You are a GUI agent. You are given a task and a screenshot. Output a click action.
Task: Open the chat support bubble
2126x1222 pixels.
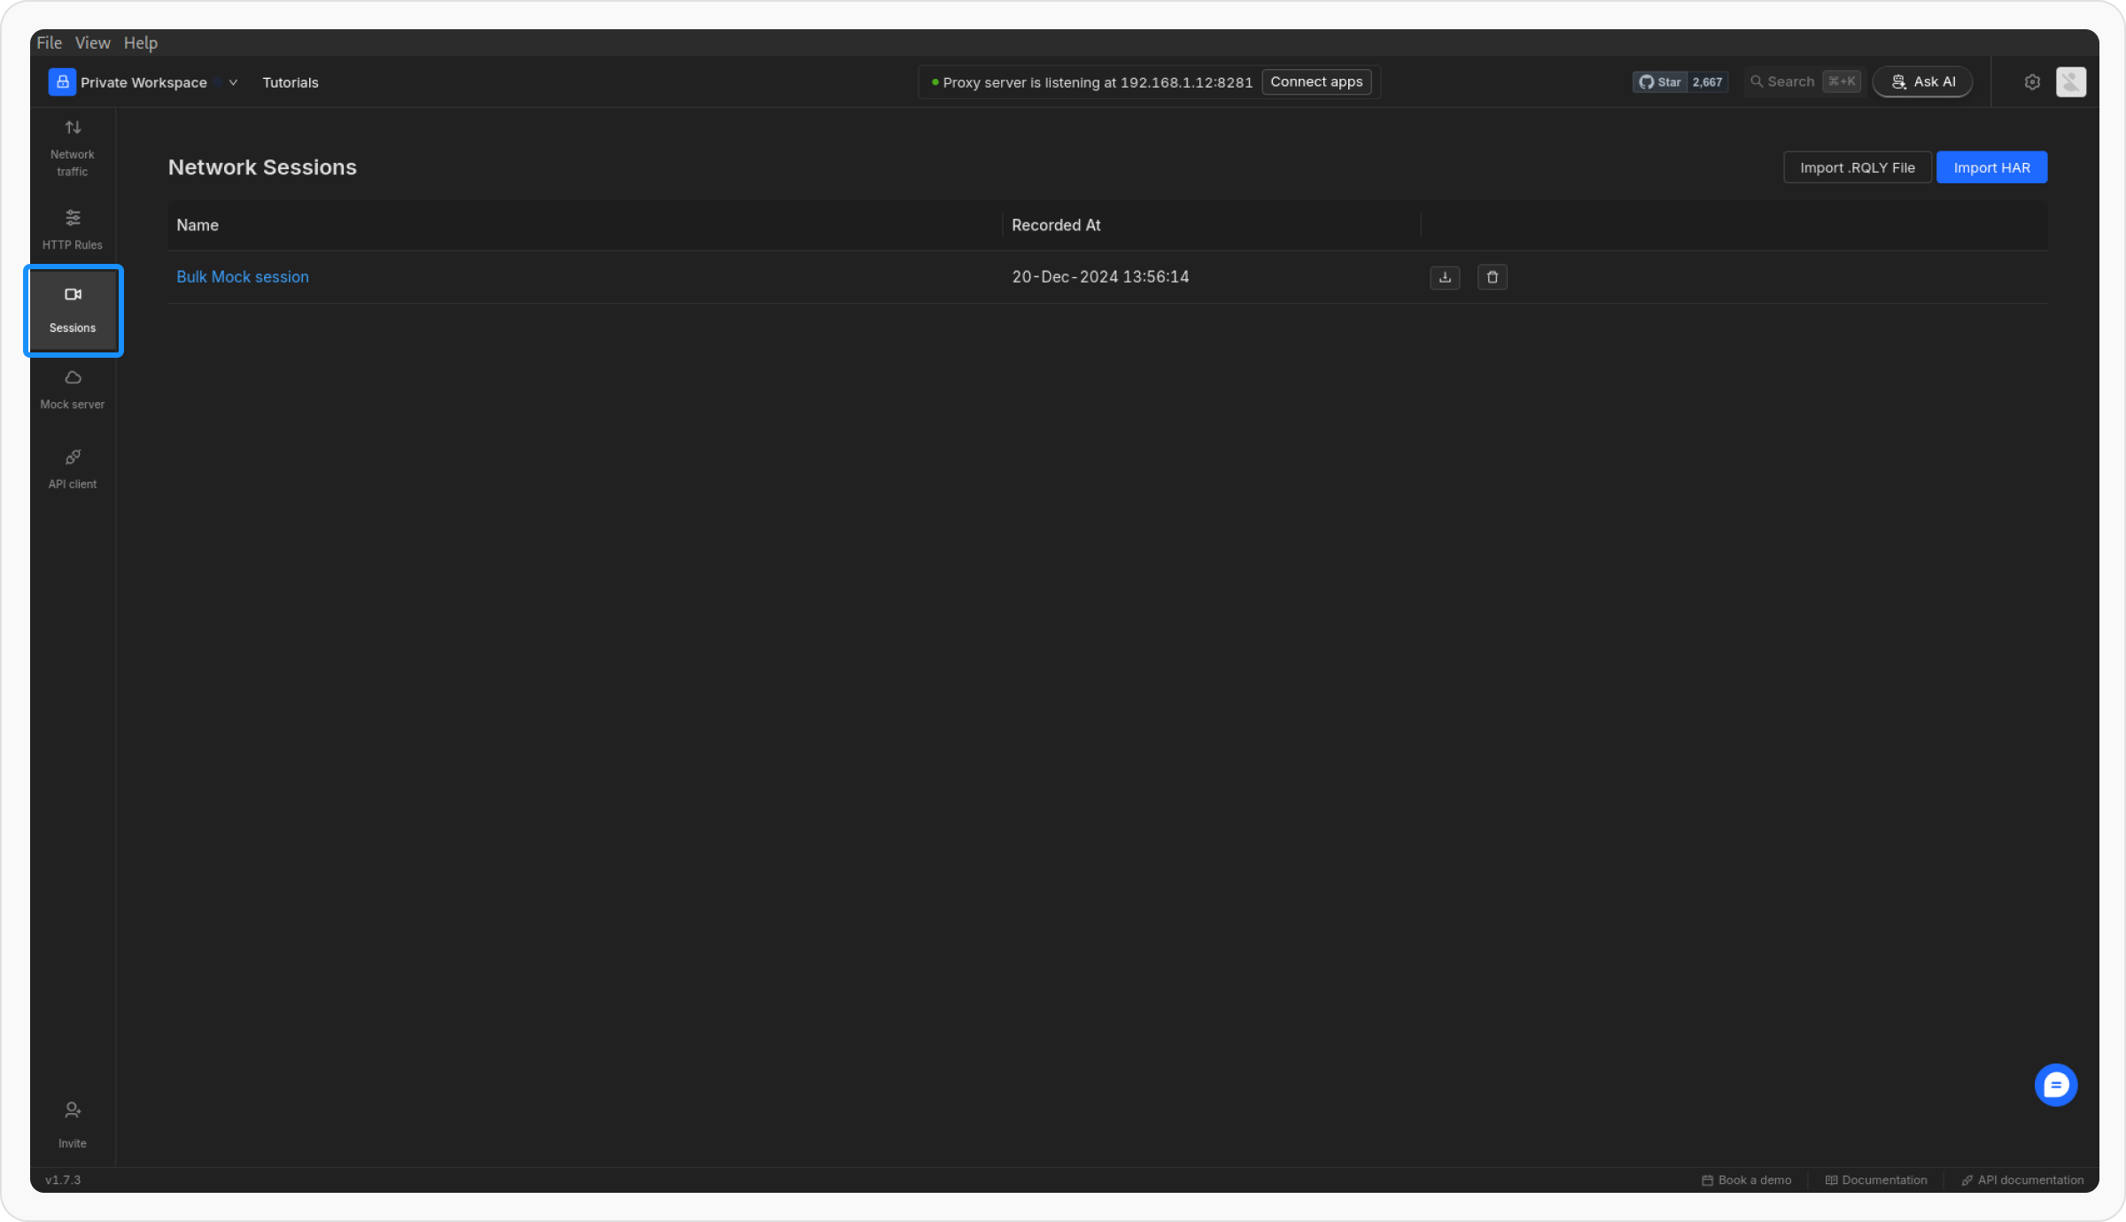[2055, 1085]
